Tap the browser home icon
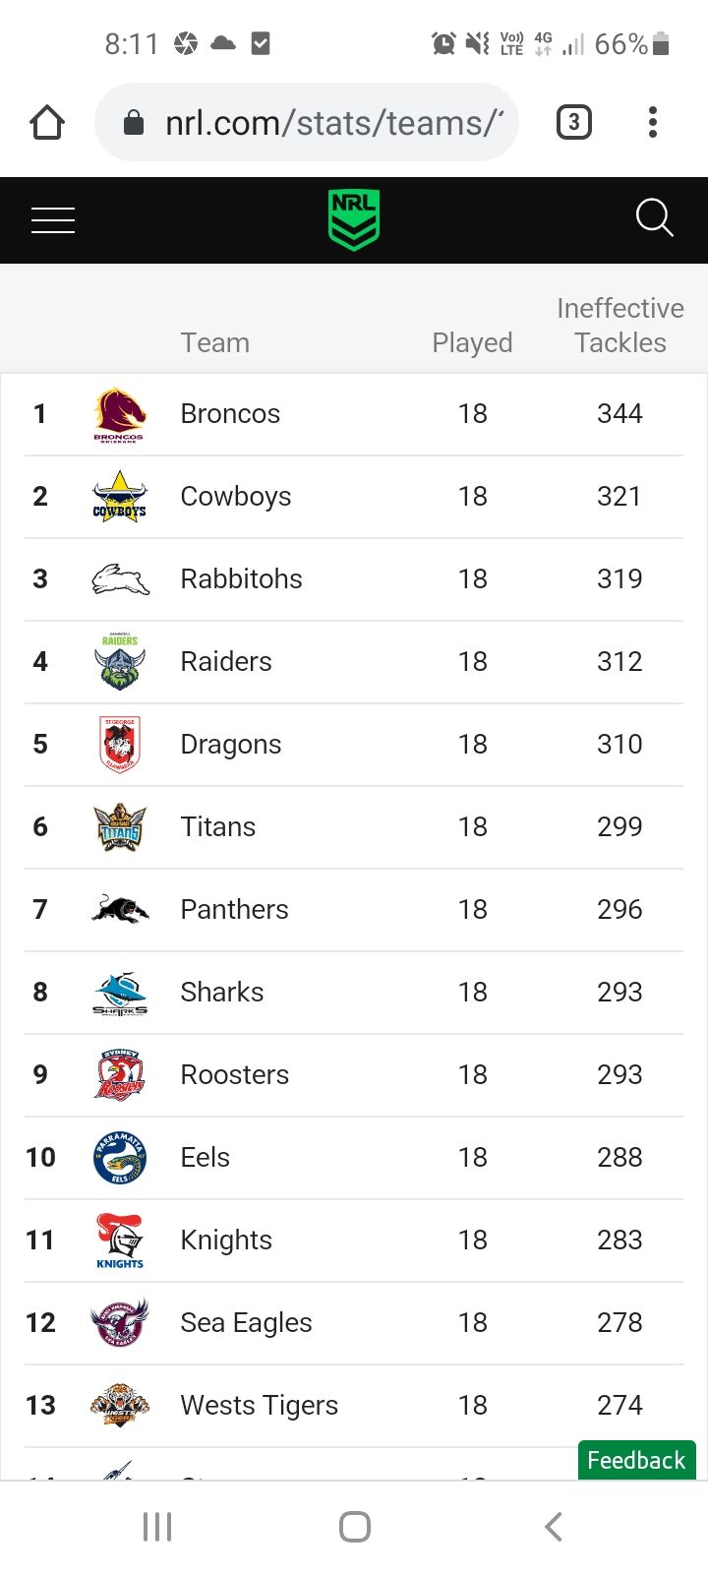The image size is (708, 1574). pos(47,123)
